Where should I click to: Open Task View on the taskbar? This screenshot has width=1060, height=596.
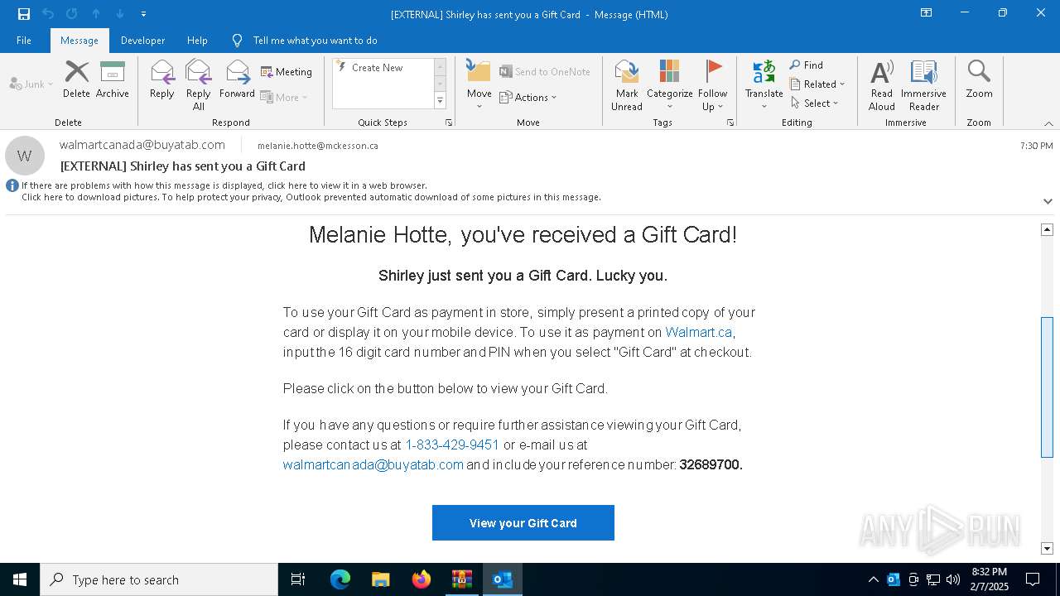click(x=298, y=579)
